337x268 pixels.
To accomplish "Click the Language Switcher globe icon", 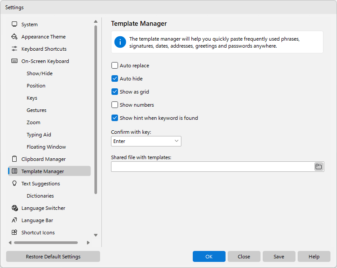I will click(x=14, y=208).
